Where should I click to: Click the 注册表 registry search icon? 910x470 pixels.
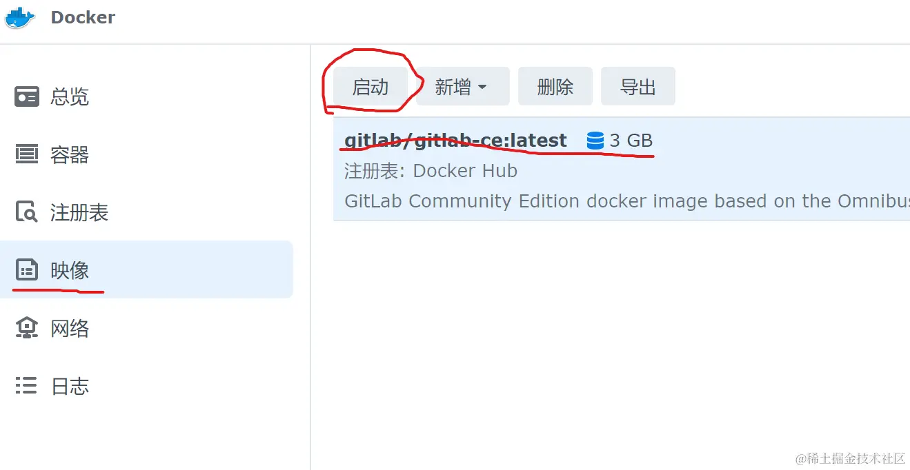pos(27,212)
